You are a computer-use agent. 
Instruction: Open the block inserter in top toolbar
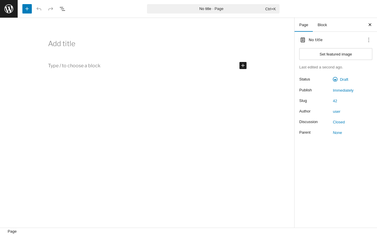[27, 9]
